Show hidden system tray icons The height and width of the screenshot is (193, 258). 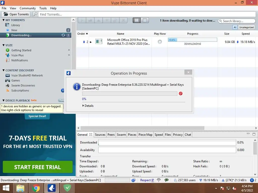216,188
